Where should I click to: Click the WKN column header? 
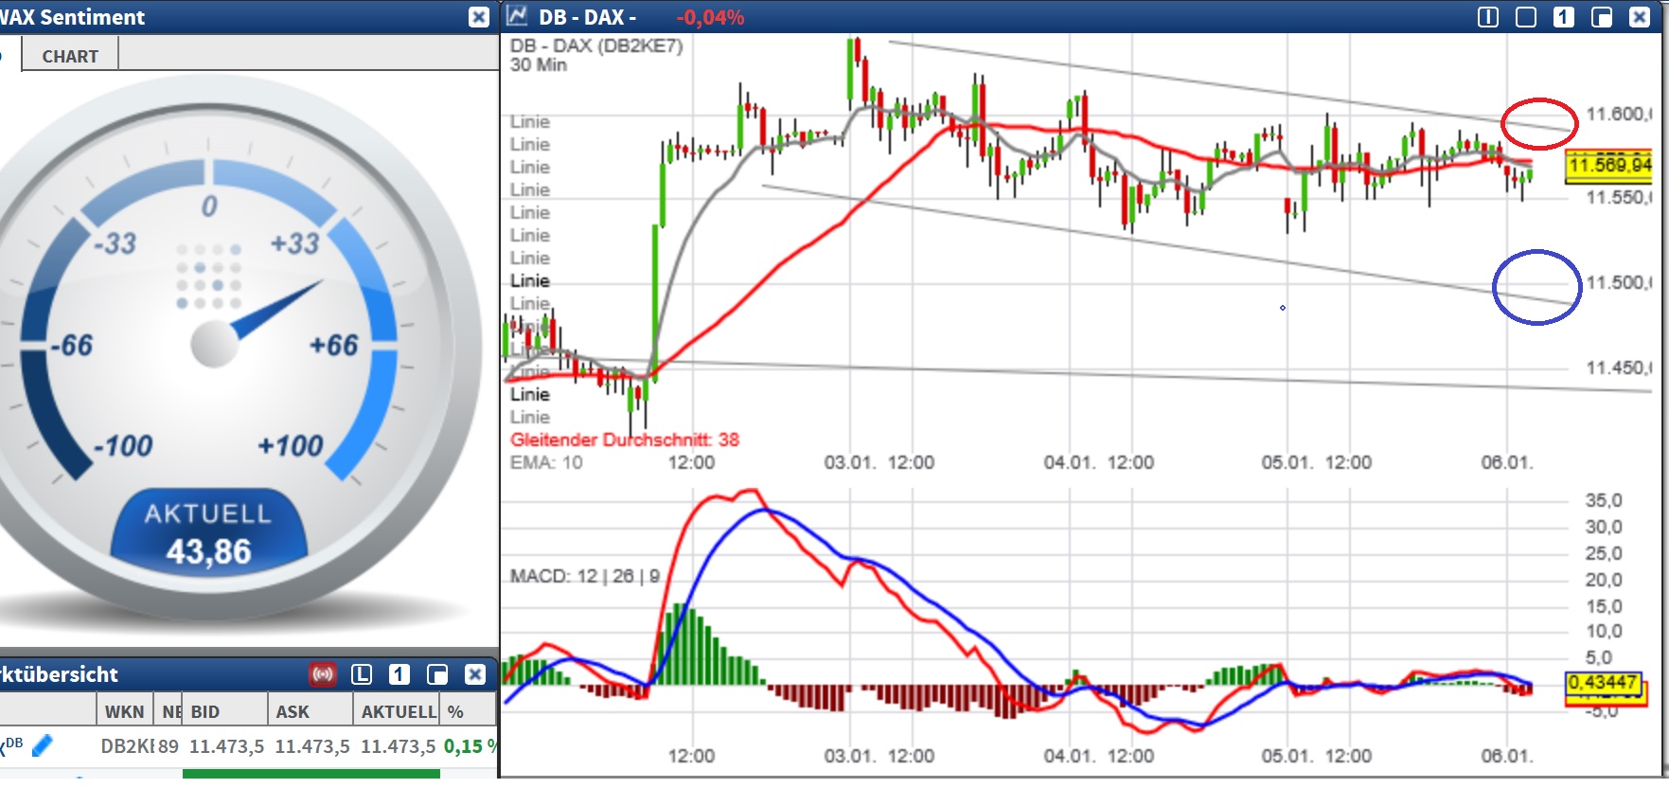(124, 711)
